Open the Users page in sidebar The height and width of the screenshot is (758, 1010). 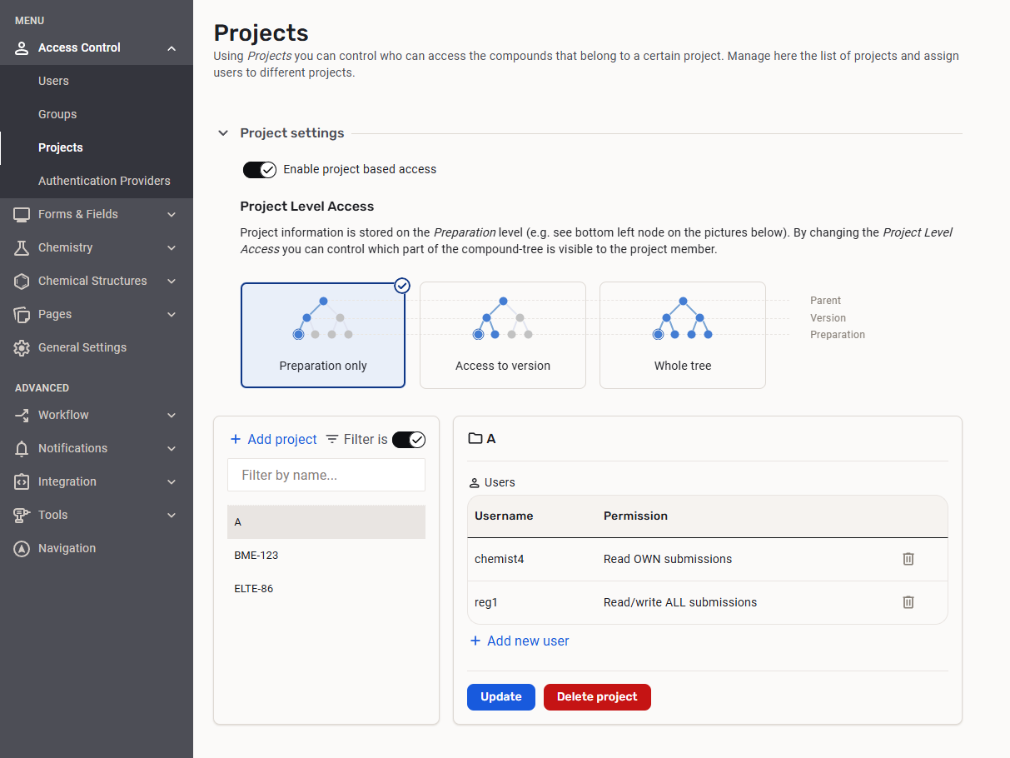coord(53,81)
